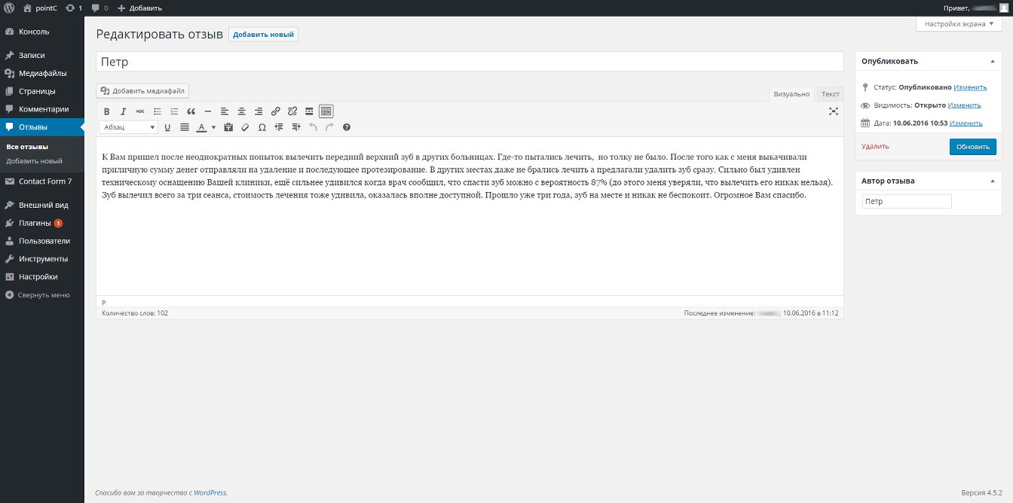Viewport: 1013px width, 503px height.
Task: Toggle the toolbar kitchen sink button
Action: pos(326,111)
